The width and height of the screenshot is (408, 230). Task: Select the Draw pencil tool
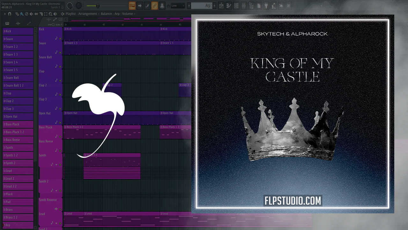[17, 14]
